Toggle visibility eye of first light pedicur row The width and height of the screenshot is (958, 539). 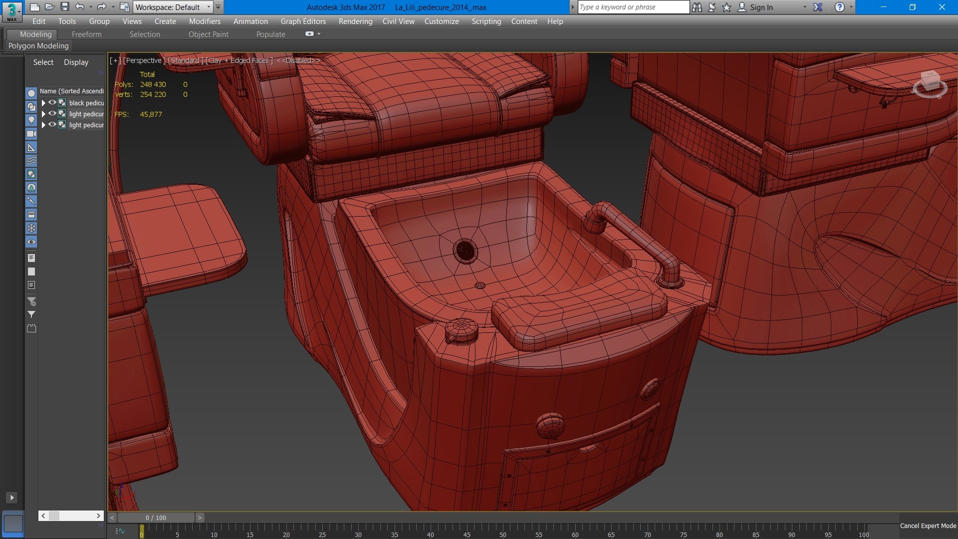tap(52, 113)
